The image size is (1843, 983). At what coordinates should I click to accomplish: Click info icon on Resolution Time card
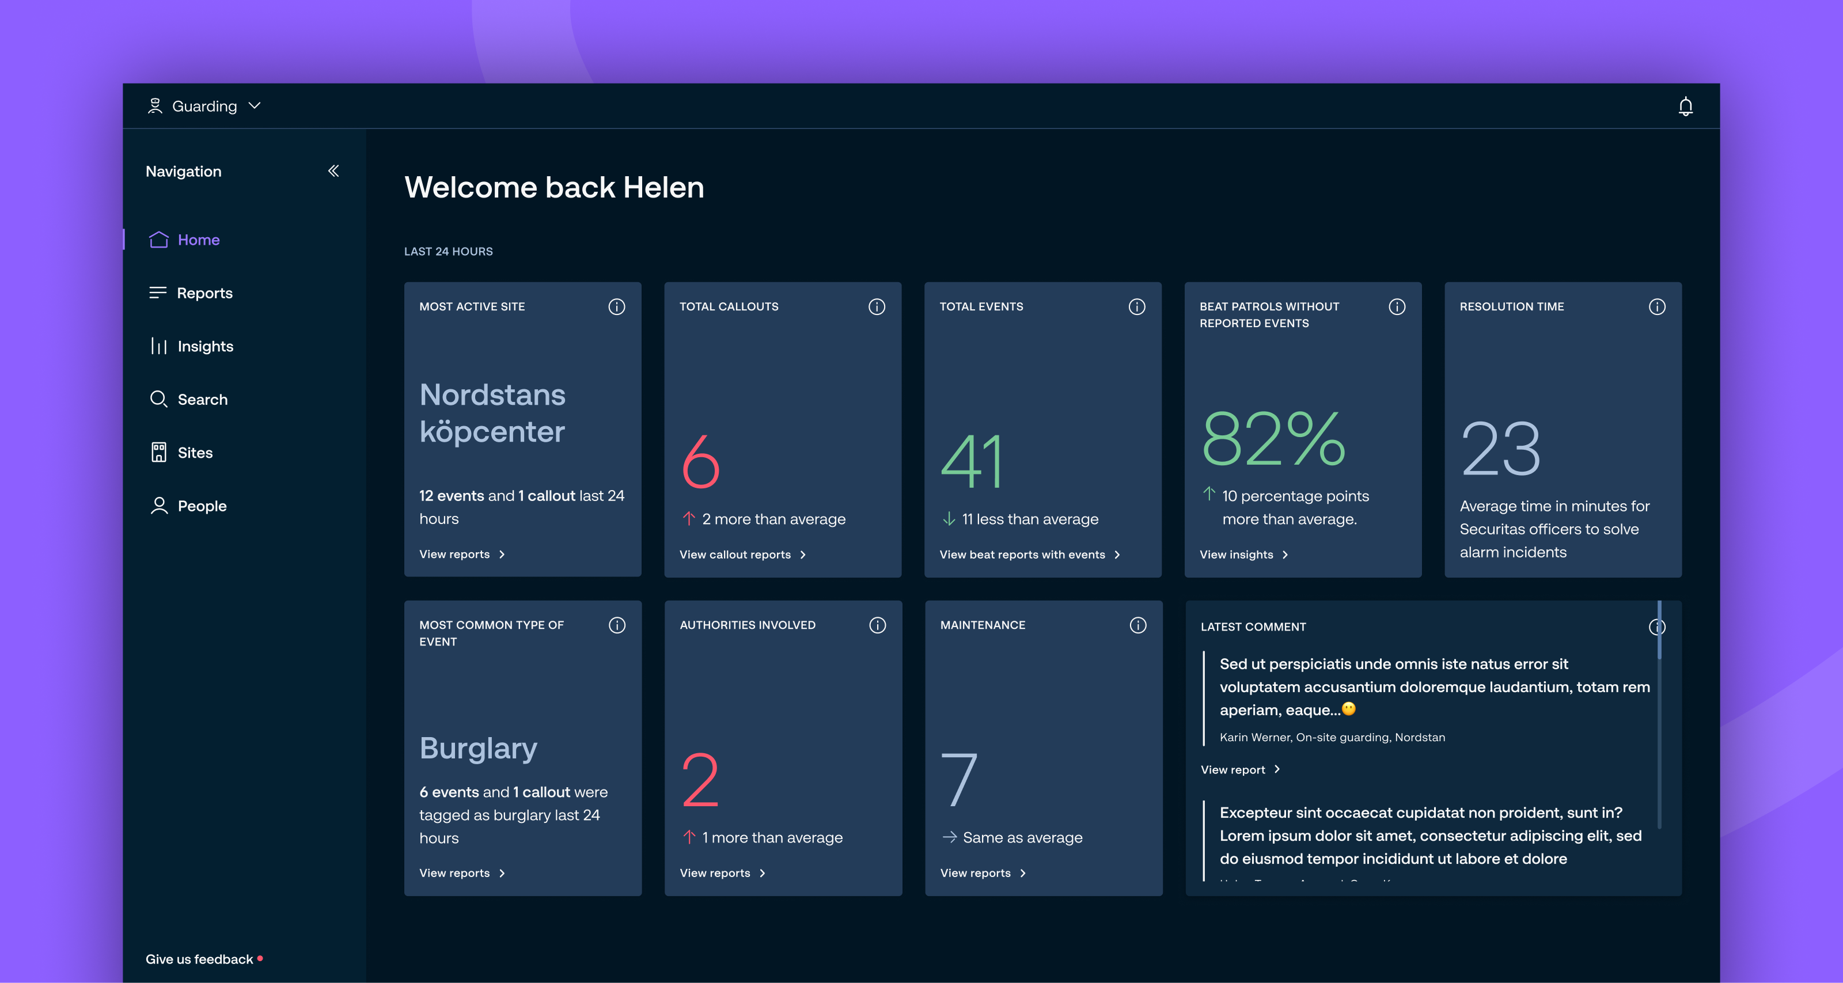1656,307
